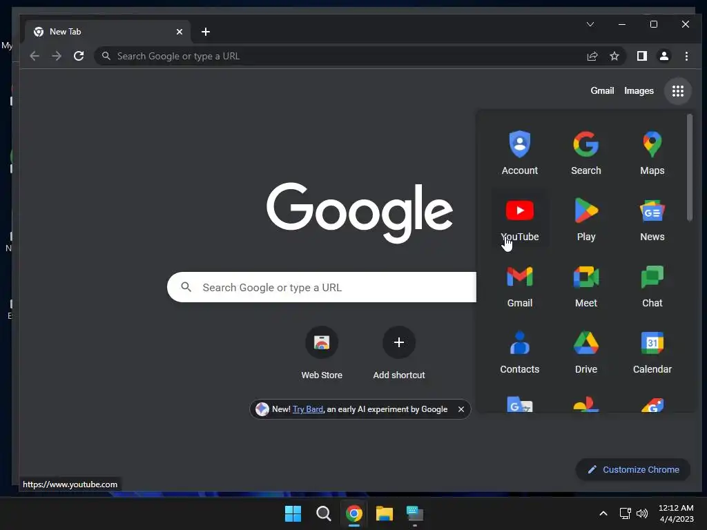The width and height of the screenshot is (707, 530).
Task: Open File Explorer from taskbar
Action: point(385,513)
